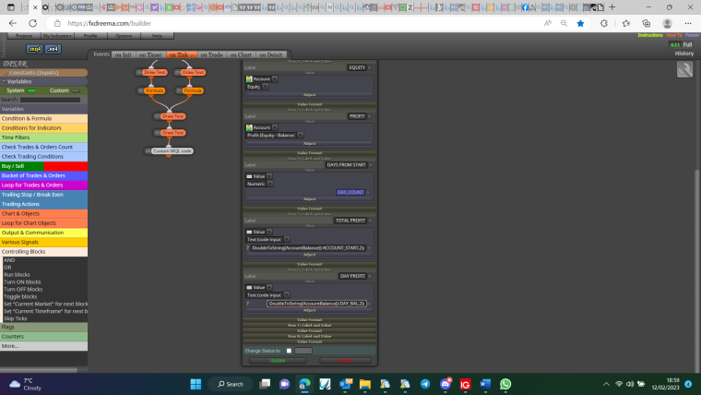This screenshot has width=701, height=395.
Task: Open the Profile menu
Action: click(90, 36)
